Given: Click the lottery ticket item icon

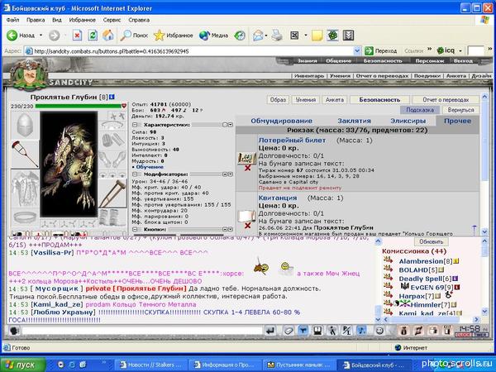Looking at the screenshot, I should pos(246,159).
